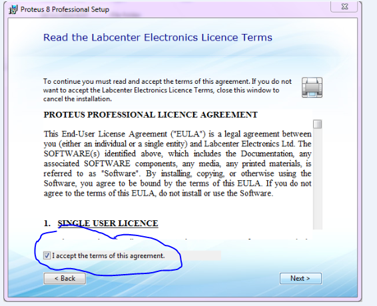The image size is (377, 306).
Task: Click the 'To continue you must read' instruction text
Action: coord(167,90)
